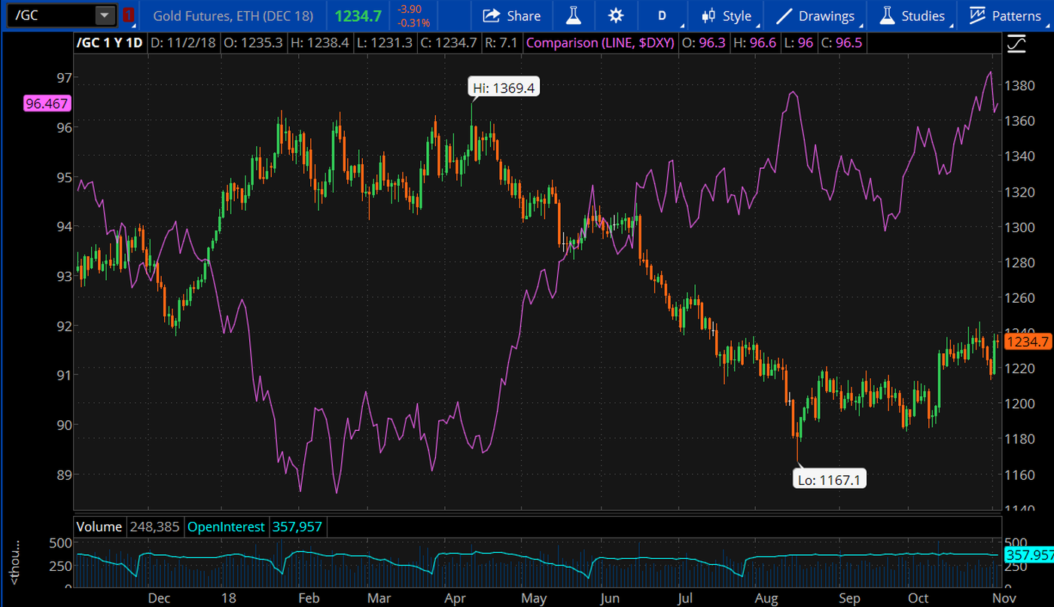
Task: Click the pink O: 96.3 comparison value
Action: pyautogui.click(x=703, y=43)
